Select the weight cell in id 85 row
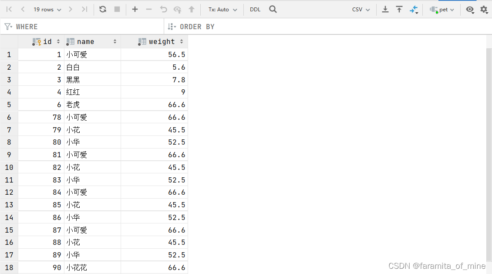 tap(155, 205)
